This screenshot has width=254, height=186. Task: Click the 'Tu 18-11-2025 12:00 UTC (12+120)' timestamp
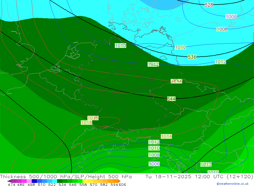click(x=199, y=176)
